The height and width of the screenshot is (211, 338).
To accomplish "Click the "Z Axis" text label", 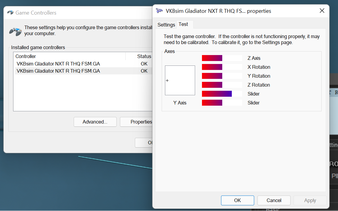I will (254, 58).
